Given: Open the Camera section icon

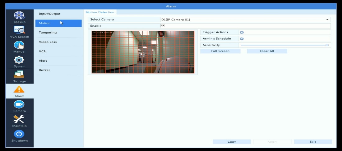Looking at the screenshot, I should click(19, 105).
